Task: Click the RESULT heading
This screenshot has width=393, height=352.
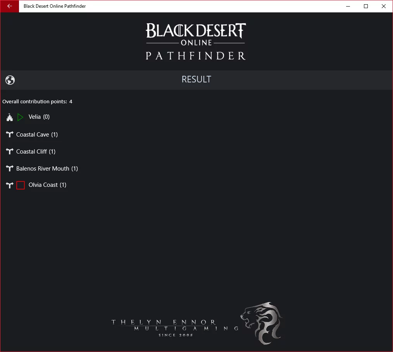Action: pos(196,79)
